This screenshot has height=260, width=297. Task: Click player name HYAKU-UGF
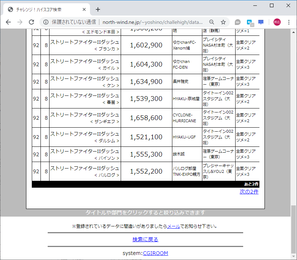184,137
